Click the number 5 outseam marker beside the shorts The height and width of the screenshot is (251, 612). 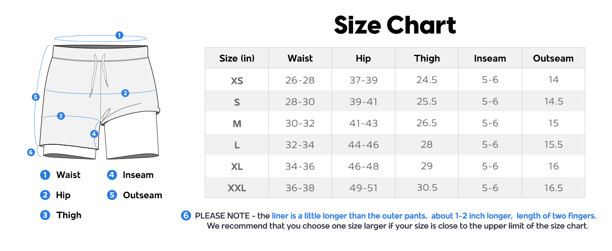36,97
